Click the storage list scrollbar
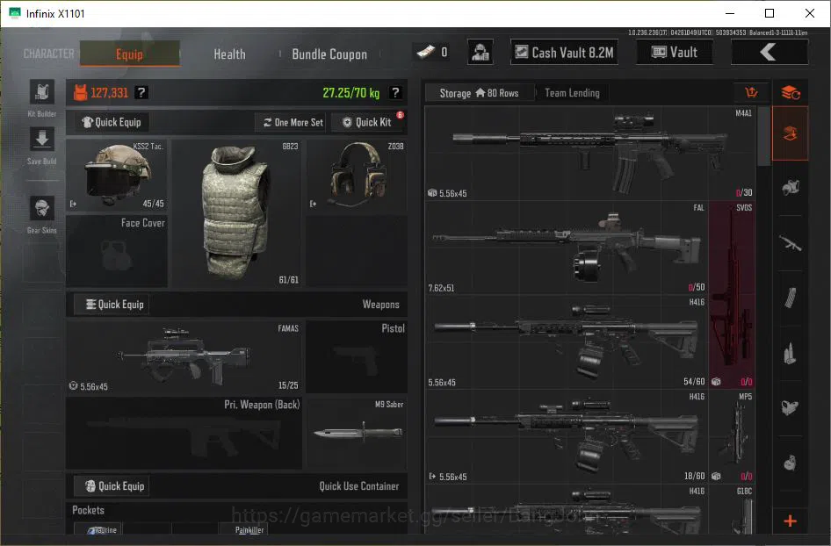This screenshot has width=831, height=546. 763,137
